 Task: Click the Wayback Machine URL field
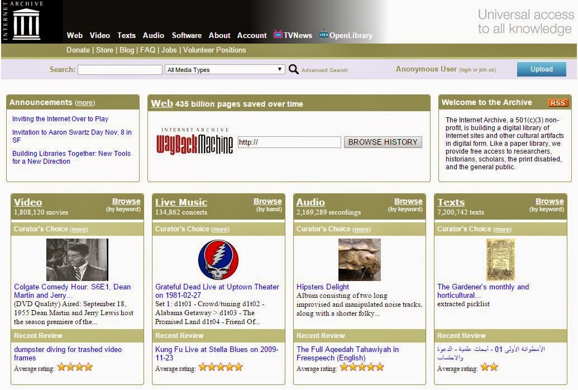click(289, 142)
